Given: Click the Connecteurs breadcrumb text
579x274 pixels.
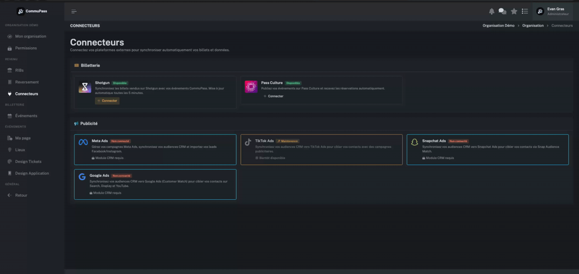Looking at the screenshot, I should click(x=562, y=26).
